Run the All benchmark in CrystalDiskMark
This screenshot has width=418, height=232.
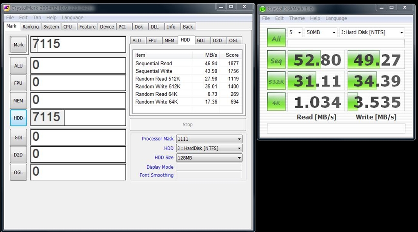tap(276, 38)
